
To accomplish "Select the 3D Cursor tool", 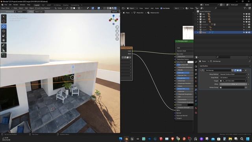I will [x=4, y=21].
